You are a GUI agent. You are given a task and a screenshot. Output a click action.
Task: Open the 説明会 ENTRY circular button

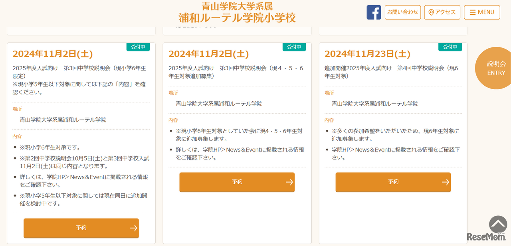pos(493,68)
